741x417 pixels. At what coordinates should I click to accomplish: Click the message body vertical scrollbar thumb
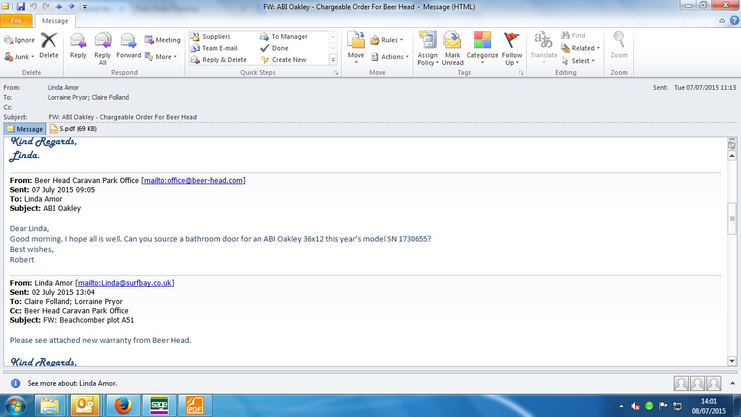tap(732, 218)
